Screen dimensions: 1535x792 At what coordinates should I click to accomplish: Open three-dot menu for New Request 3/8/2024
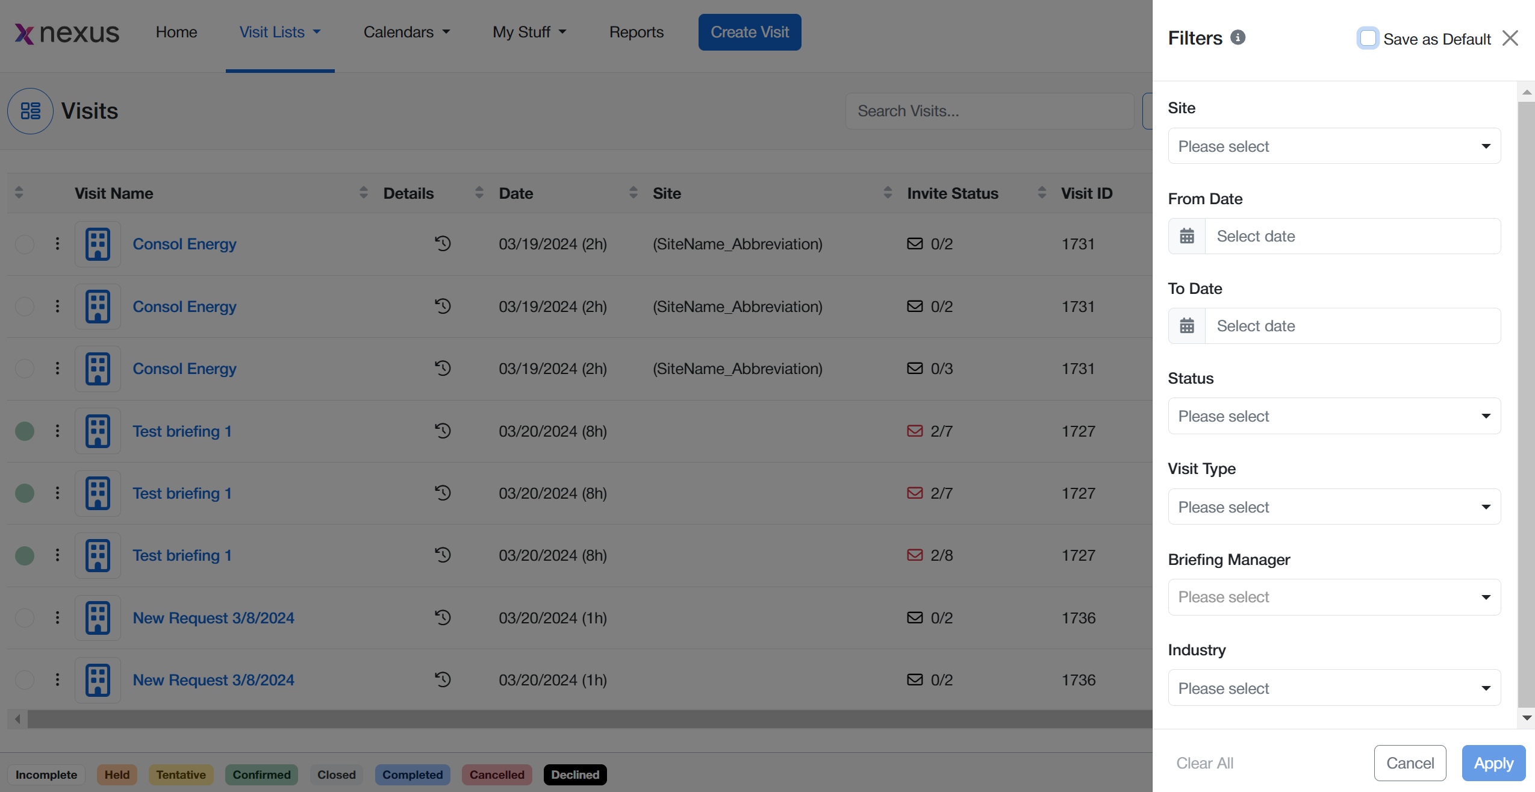(x=57, y=617)
